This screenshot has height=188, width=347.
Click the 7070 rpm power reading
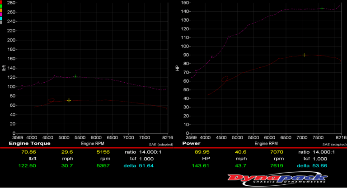click(x=276, y=152)
